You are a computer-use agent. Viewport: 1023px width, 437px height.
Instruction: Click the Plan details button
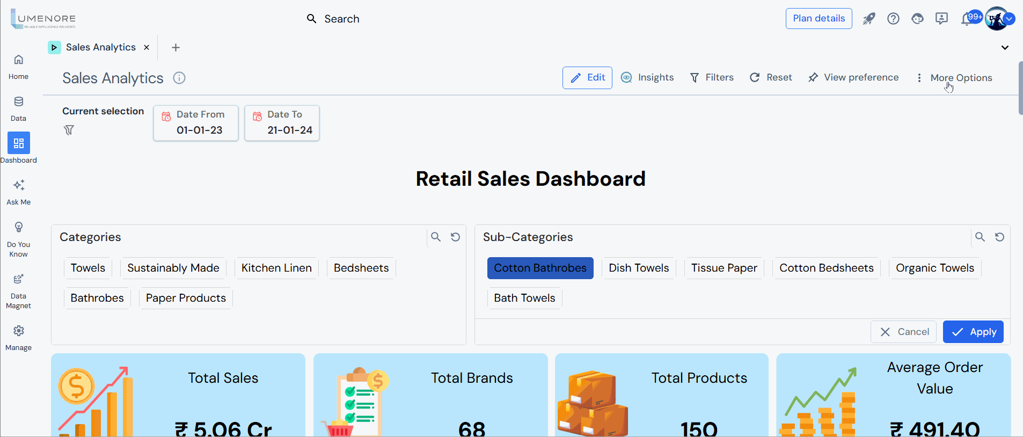click(819, 18)
